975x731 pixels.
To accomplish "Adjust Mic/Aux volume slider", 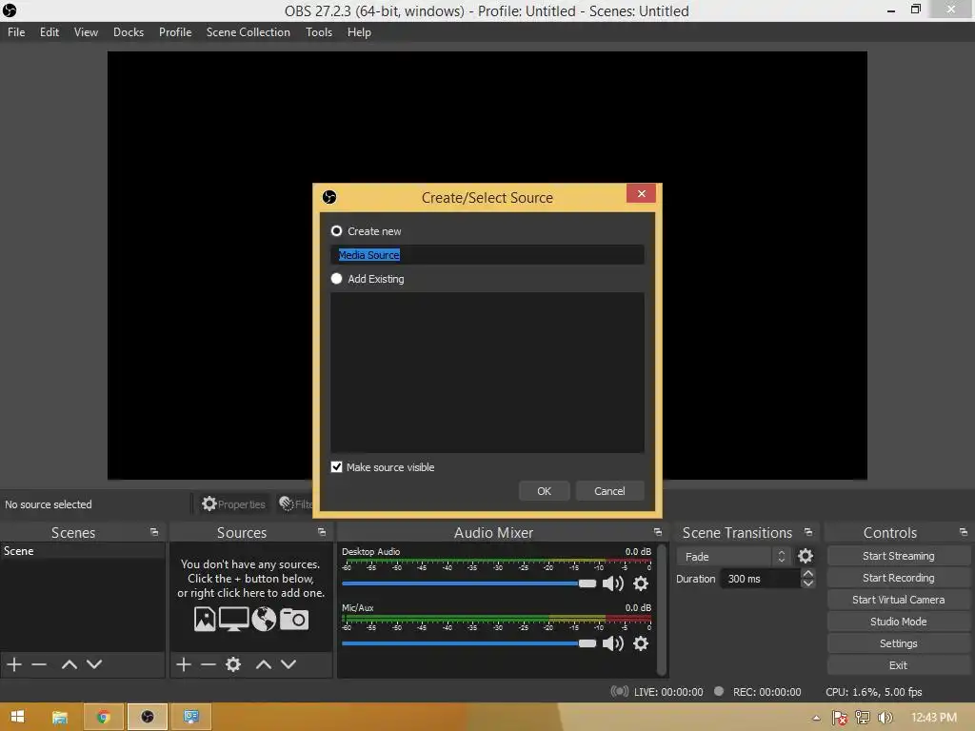I will [468, 642].
